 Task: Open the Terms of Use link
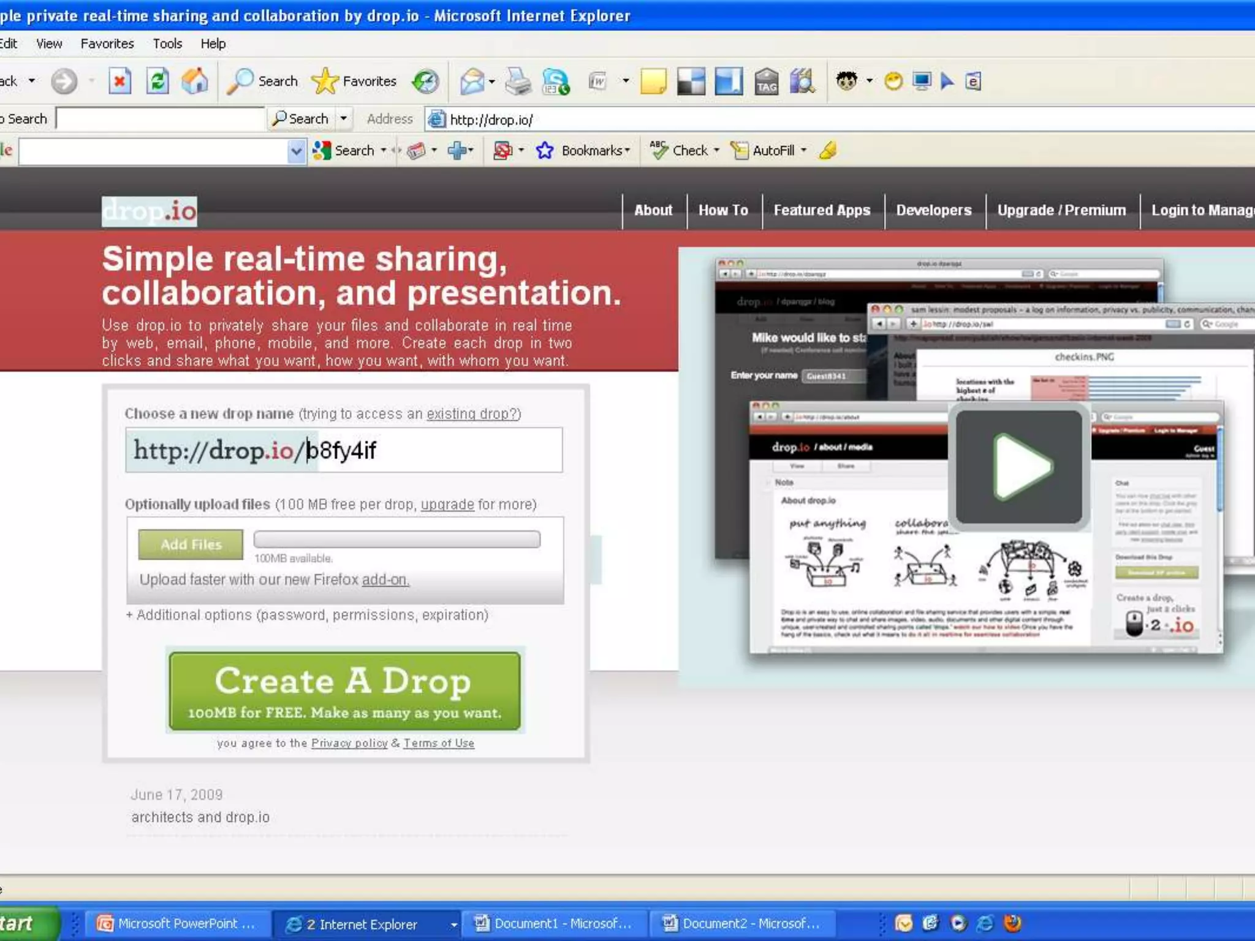[x=439, y=743]
